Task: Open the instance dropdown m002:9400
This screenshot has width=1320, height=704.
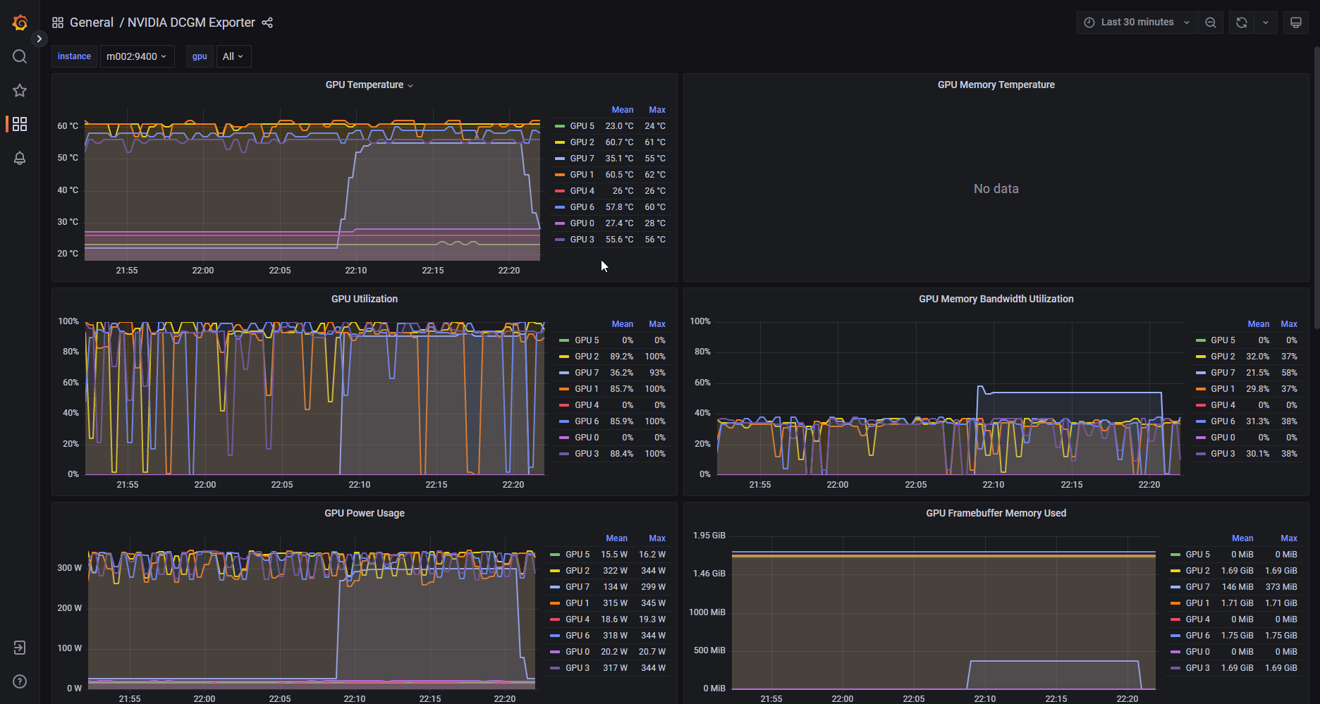Action: click(x=137, y=56)
